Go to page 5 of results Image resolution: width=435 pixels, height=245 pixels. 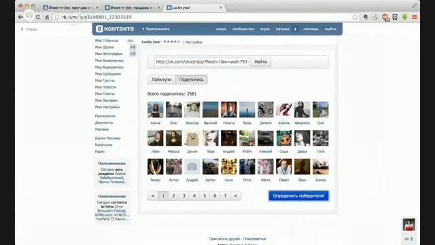pyautogui.click(x=205, y=196)
